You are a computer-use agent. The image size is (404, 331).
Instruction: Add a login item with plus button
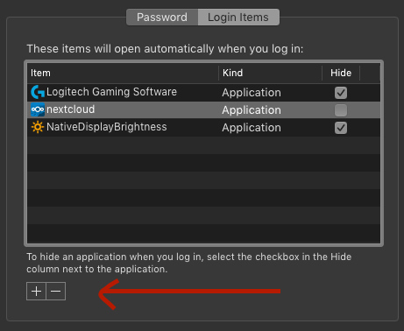[x=36, y=292]
